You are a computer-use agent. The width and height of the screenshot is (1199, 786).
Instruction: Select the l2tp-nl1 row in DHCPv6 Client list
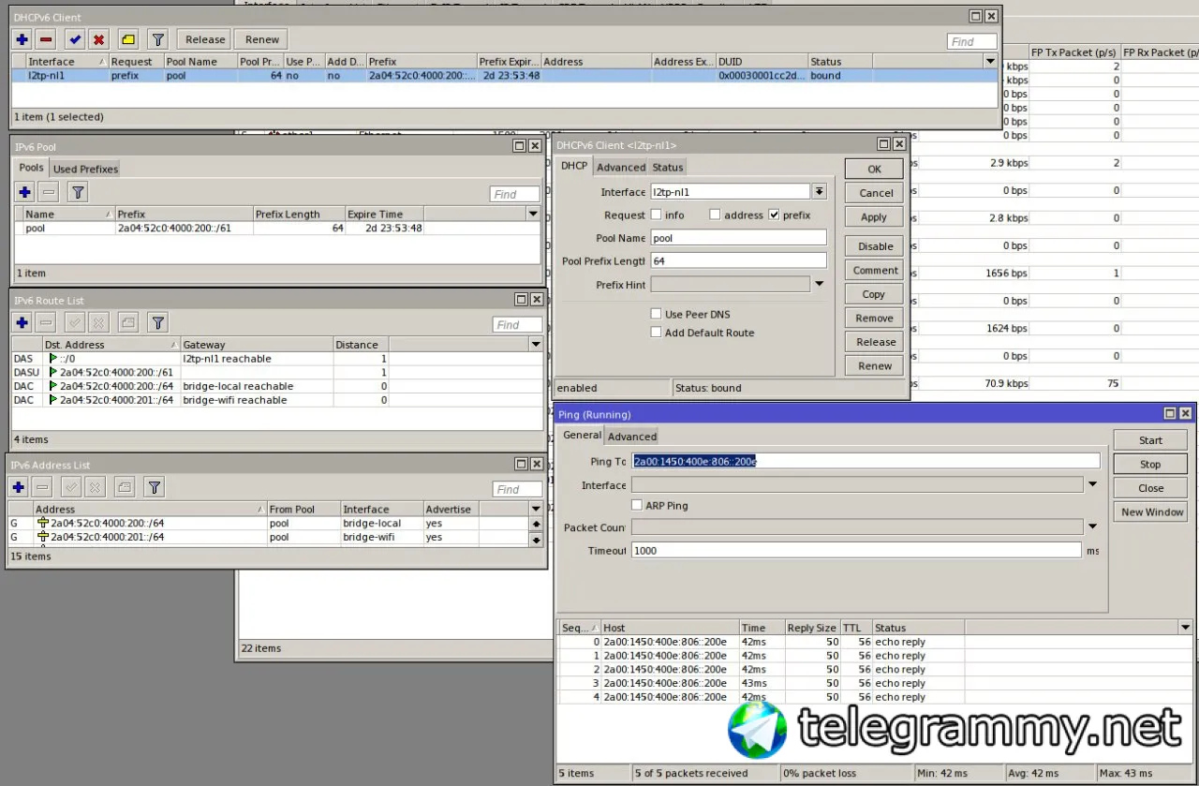tap(505, 76)
